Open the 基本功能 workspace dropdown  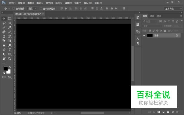173,8
